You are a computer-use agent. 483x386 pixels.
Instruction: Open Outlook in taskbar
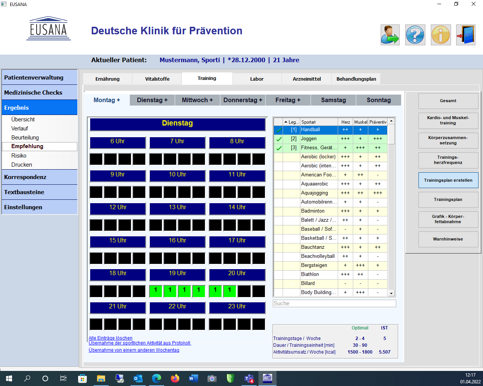click(x=138, y=378)
